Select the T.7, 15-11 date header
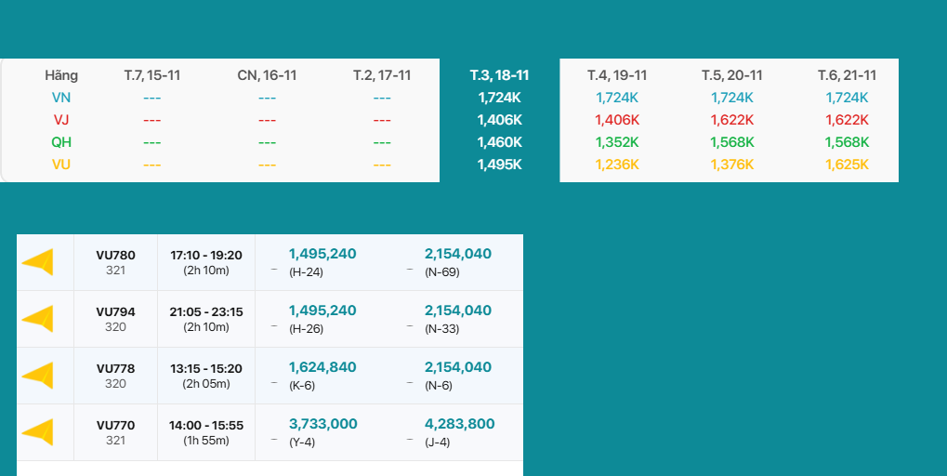Image resolution: width=947 pixels, height=476 pixels. pos(152,75)
